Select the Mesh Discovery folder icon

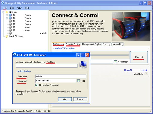[7, 36]
